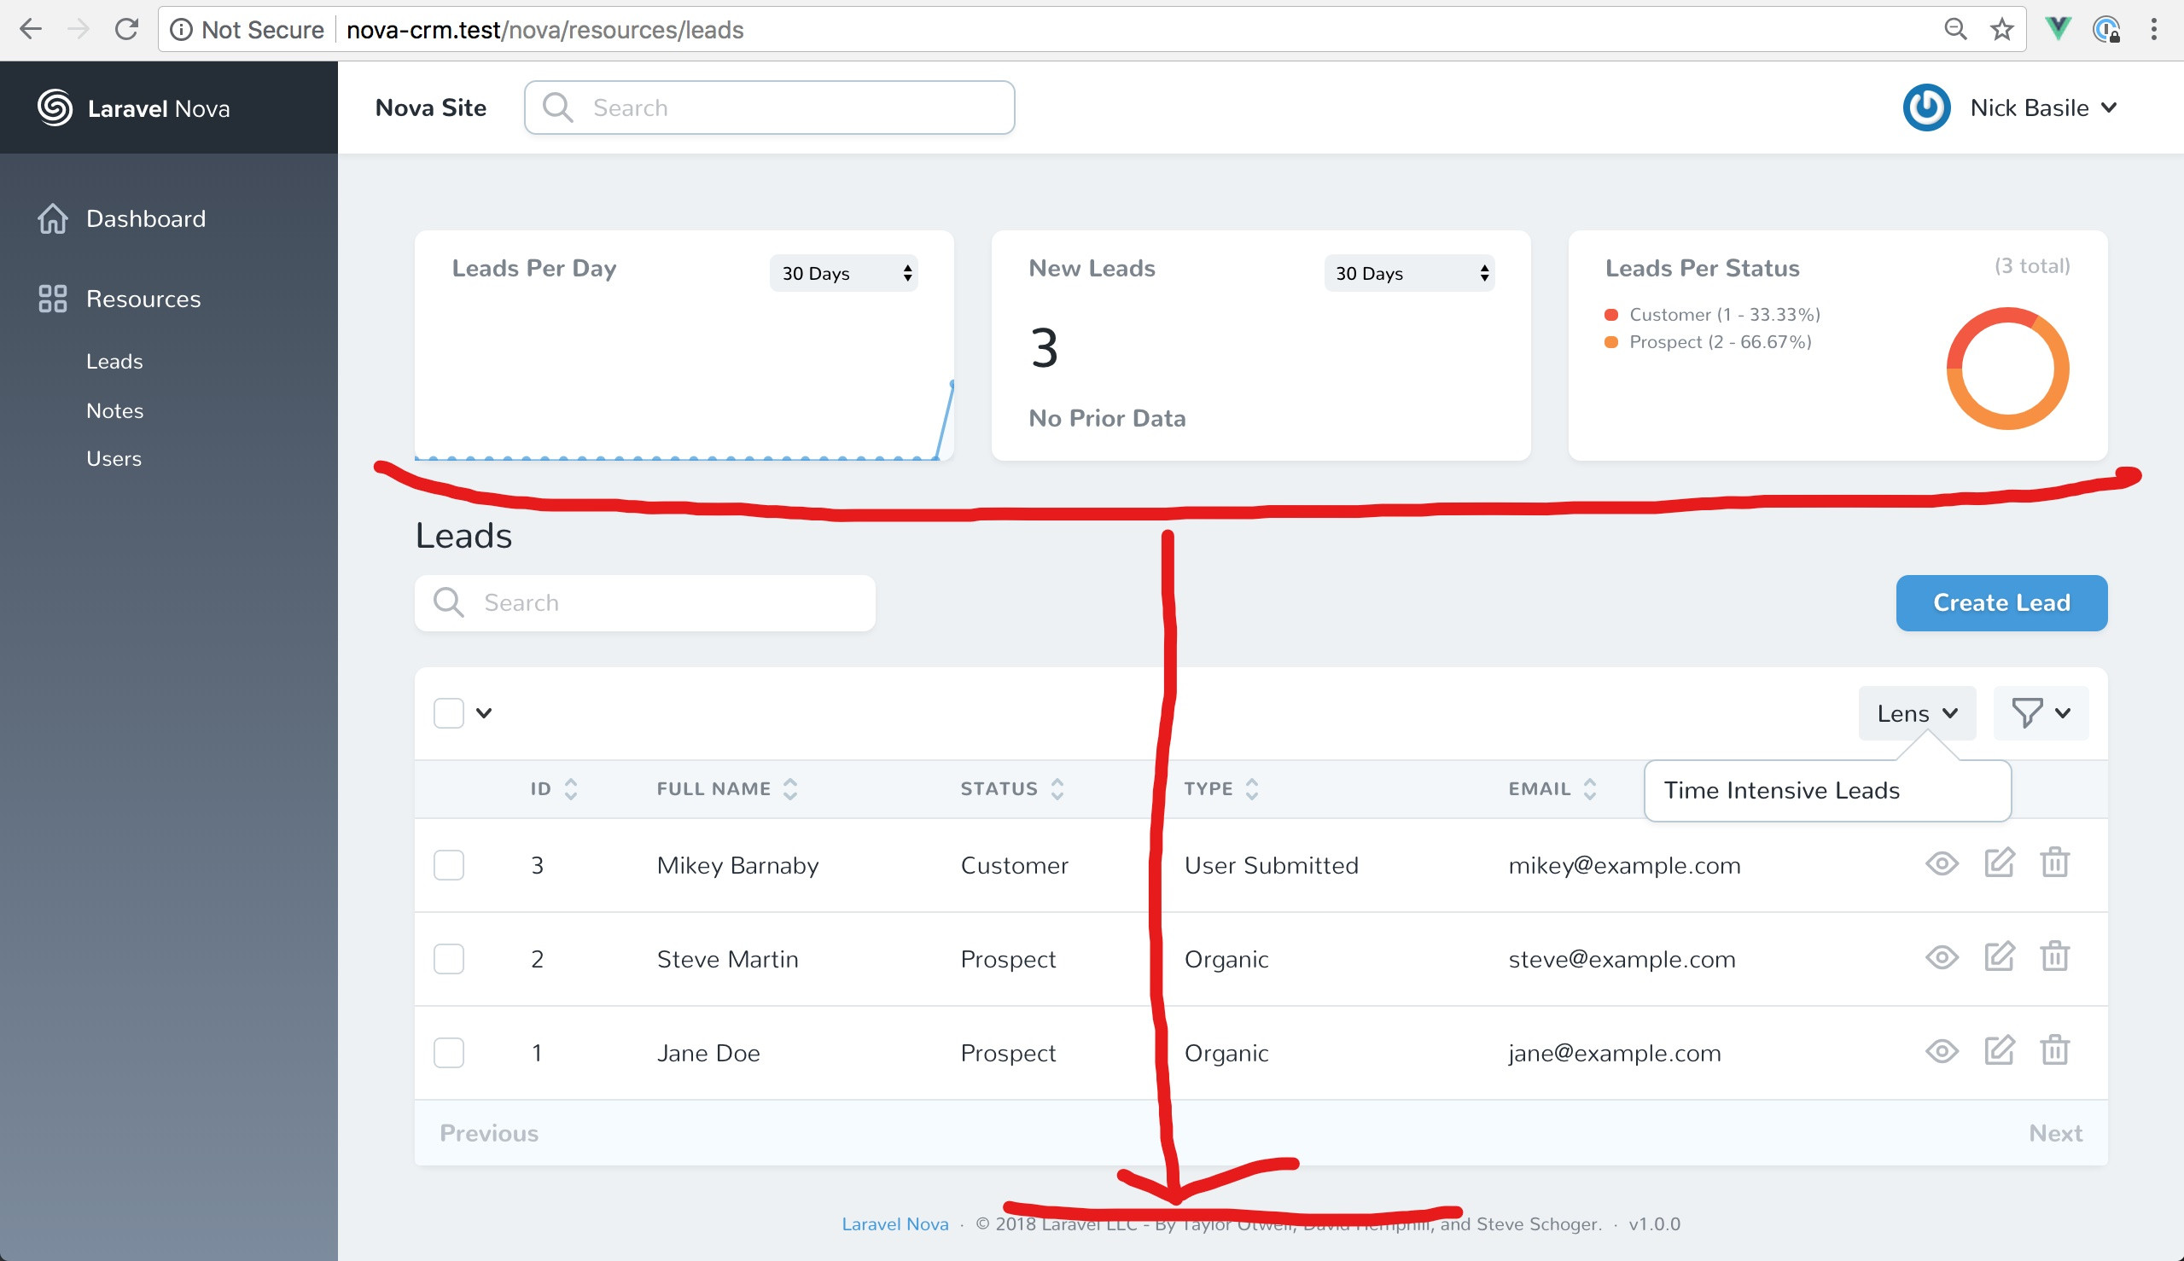The height and width of the screenshot is (1261, 2184).
Task: Delete the Steve Martin lead via trash icon
Action: coord(2054,956)
